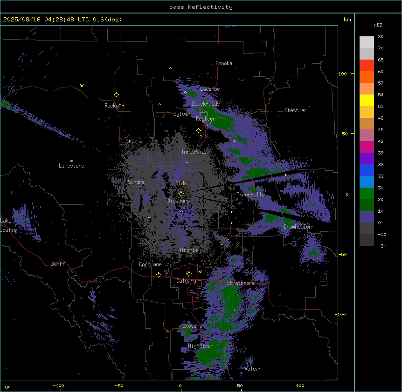Viewport: 402px width, 392px height.
Task: Click the yellow diamond marker between Olds and Didsbury
Action: [181, 194]
